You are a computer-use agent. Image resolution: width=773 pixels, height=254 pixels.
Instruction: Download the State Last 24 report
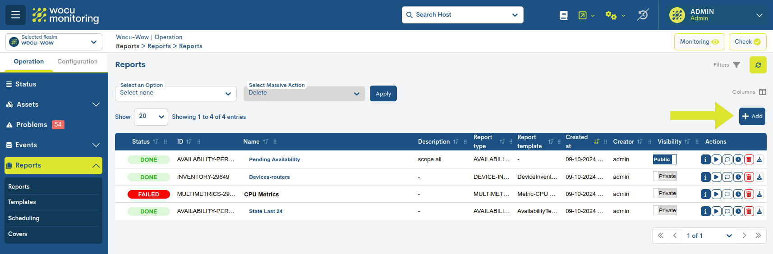(x=759, y=211)
